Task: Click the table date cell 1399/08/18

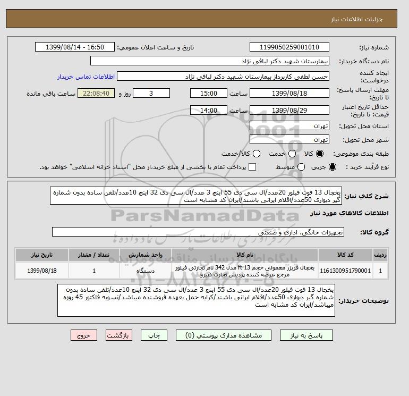Action: [42, 271]
